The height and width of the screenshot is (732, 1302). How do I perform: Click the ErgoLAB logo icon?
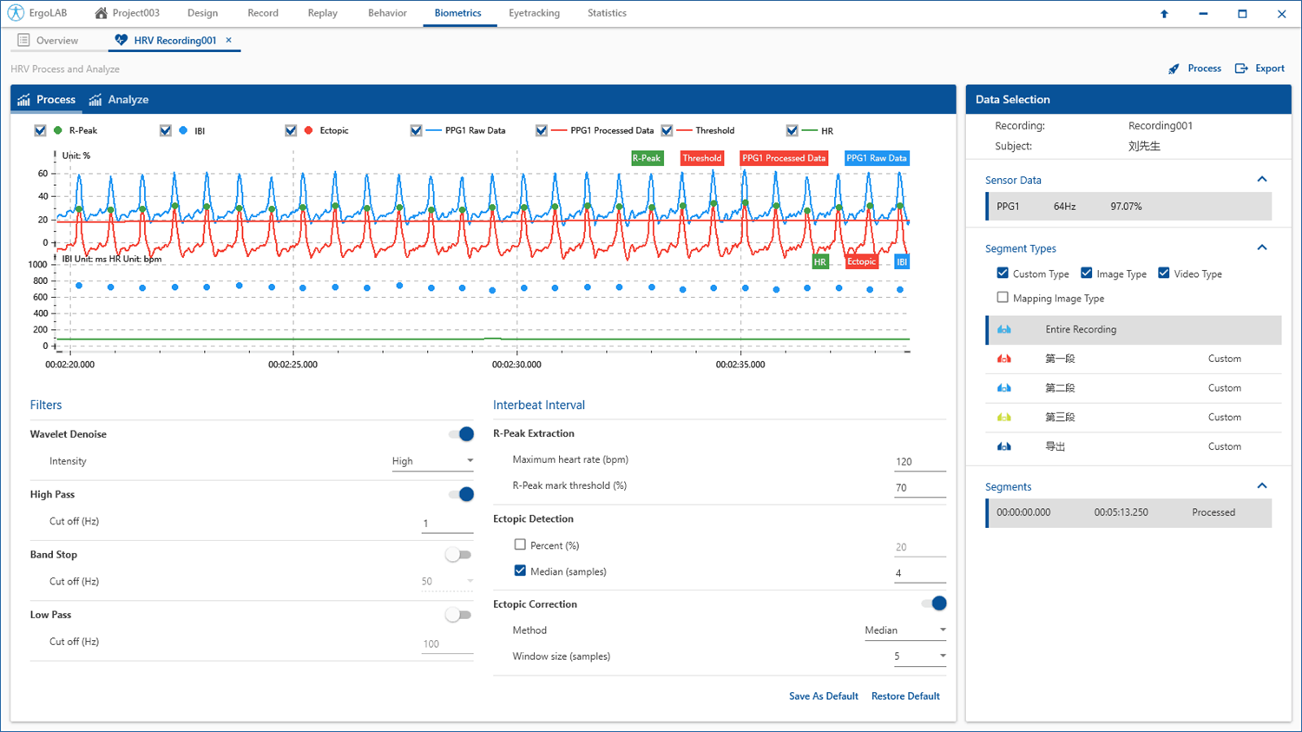tap(16, 13)
